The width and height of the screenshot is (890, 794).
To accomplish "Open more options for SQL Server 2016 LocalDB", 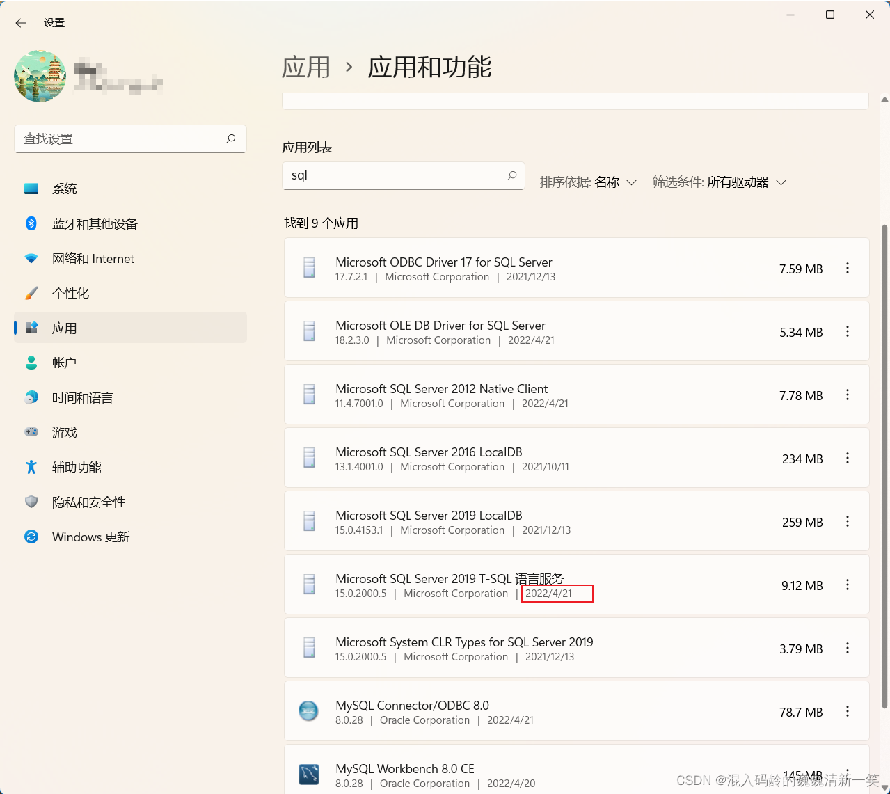I will coord(848,458).
